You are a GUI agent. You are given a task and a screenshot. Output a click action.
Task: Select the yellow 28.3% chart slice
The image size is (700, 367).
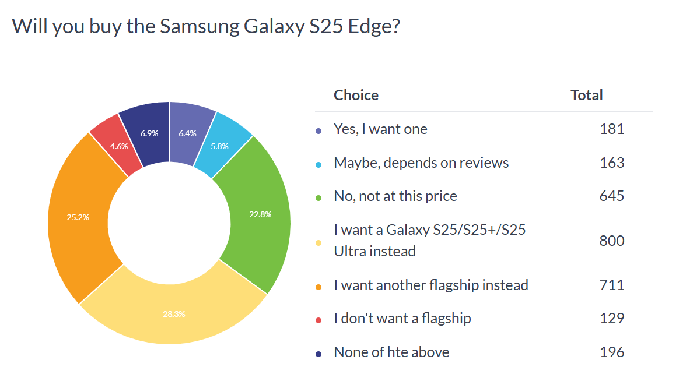(x=173, y=313)
